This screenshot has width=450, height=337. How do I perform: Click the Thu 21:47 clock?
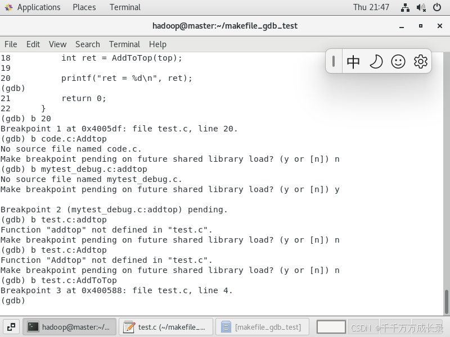(371, 7)
